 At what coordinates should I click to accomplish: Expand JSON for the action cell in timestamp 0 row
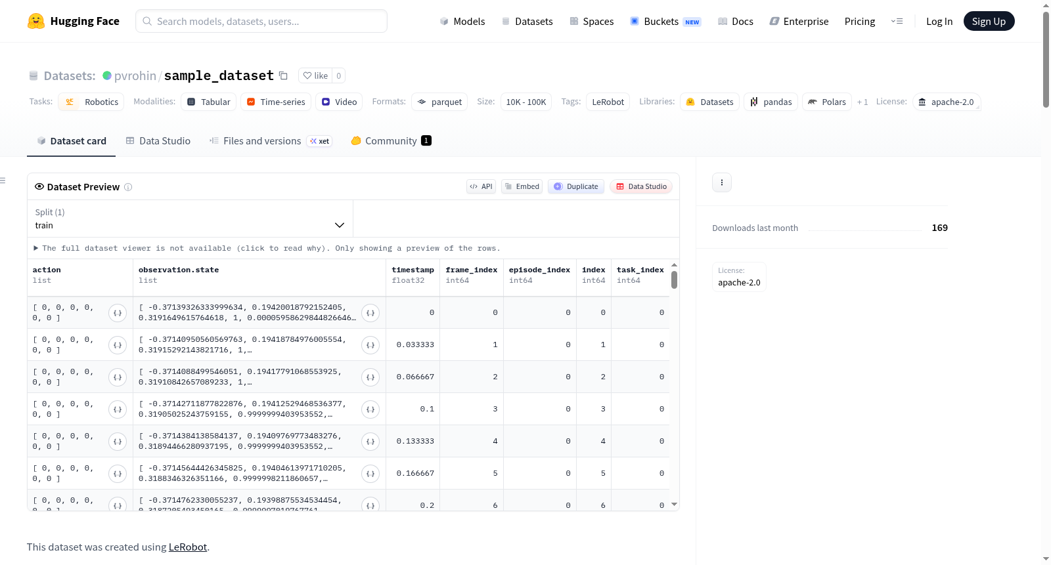[x=118, y=313]
